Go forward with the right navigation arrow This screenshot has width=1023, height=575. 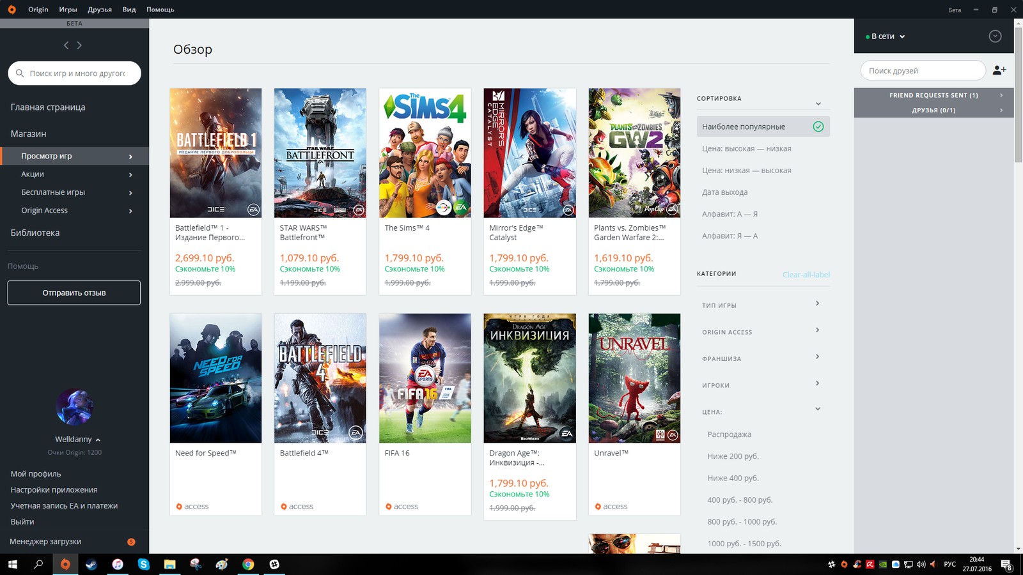tap(79, 45)
